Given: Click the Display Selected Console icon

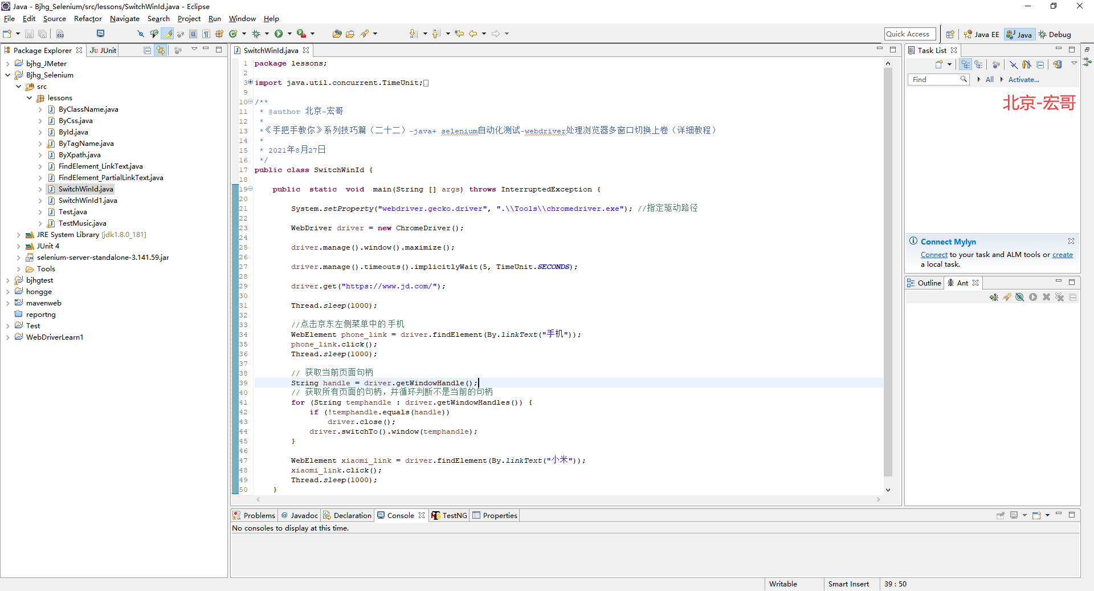Looking at the screenshot, I should pos(1014,515).
